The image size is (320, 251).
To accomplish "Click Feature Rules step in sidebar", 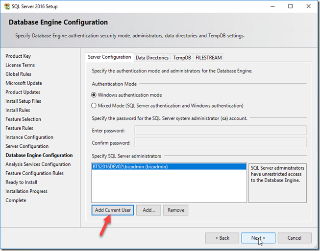I will (20, 128).
